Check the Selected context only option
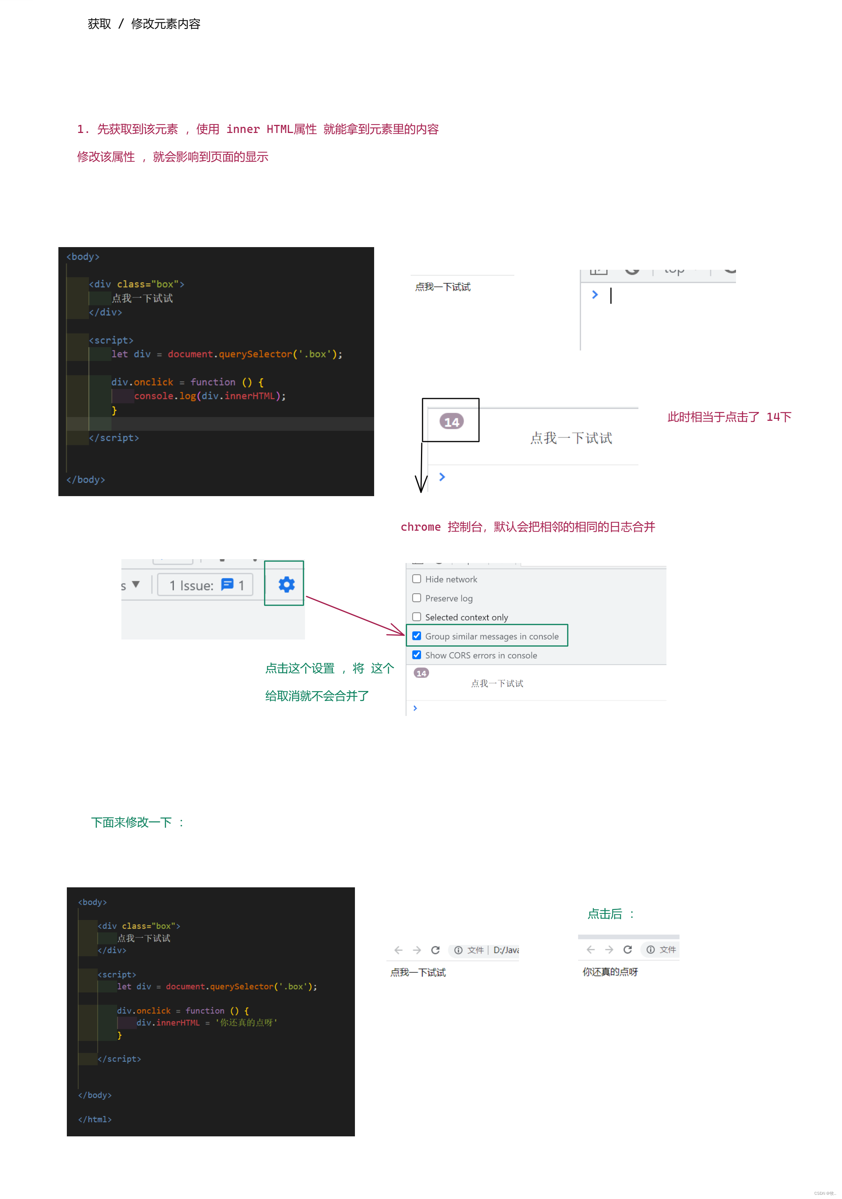 416,617
